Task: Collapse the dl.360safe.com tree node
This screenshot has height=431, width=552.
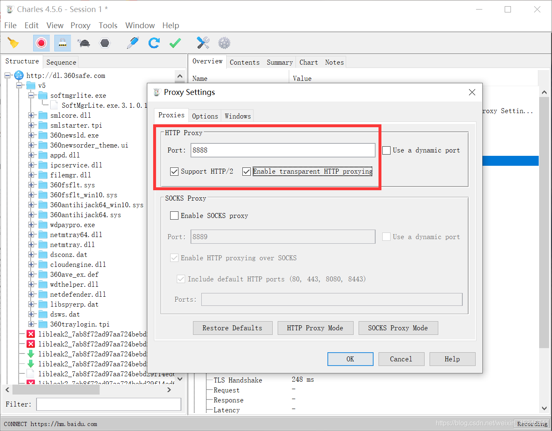Action: [x=7, y=75]
